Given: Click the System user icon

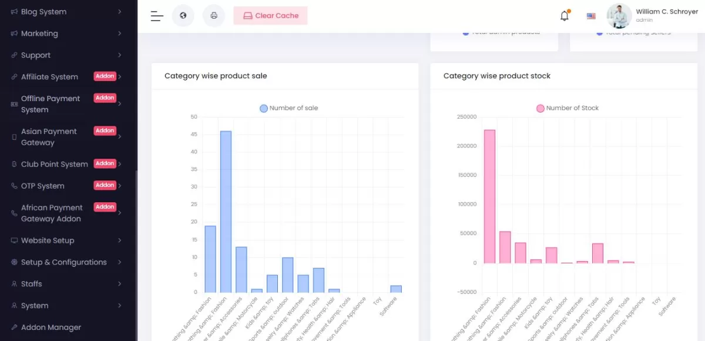Looking at the screenshot, I should click(x=14, y=306).
